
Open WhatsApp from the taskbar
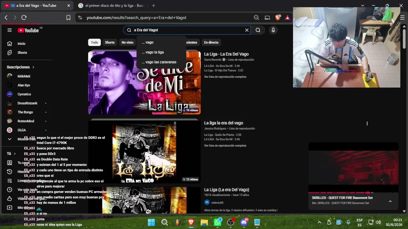click(218, 222)
